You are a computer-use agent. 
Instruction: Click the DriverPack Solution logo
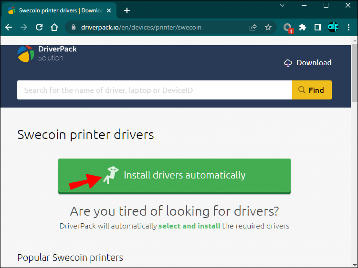(46, 53)
